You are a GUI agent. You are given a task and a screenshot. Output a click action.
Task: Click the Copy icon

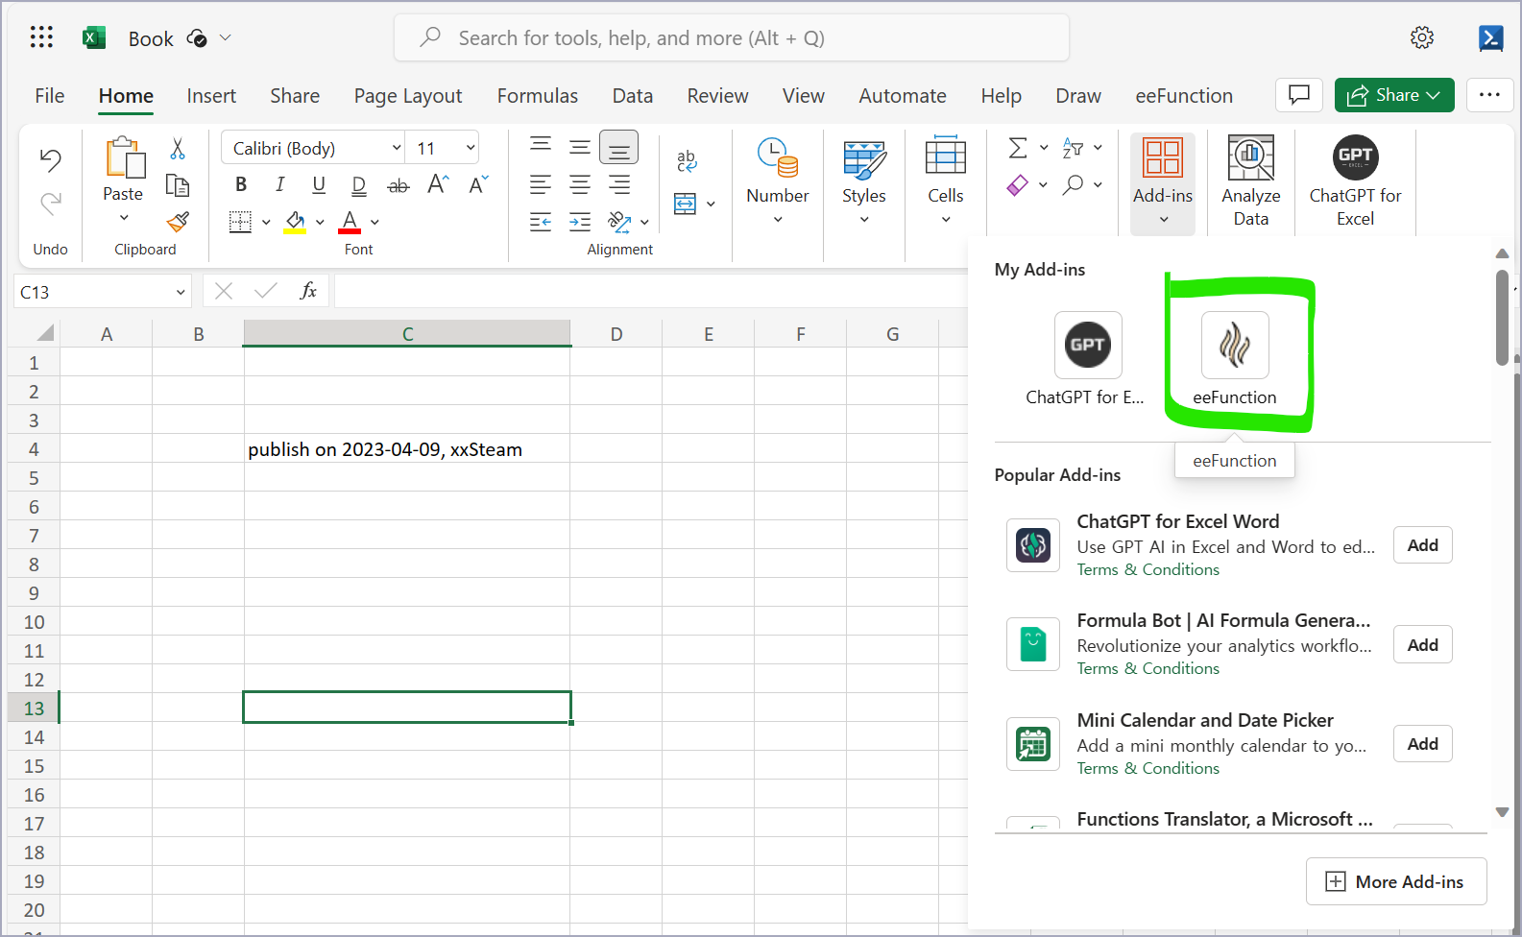[178, 185]
